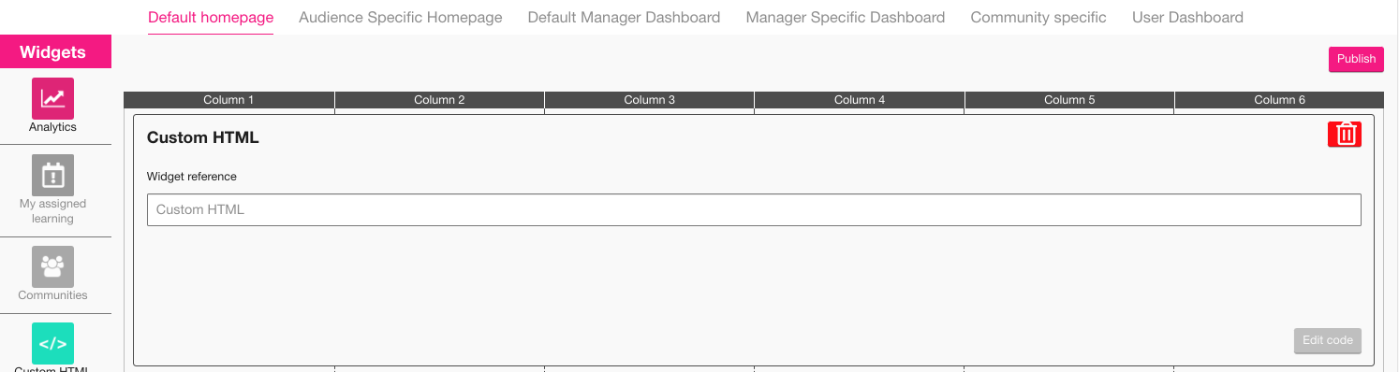The height and width of the screenshot is (372, 1399).
Task: Click the Widgets panel header
Action: [55, 52]
